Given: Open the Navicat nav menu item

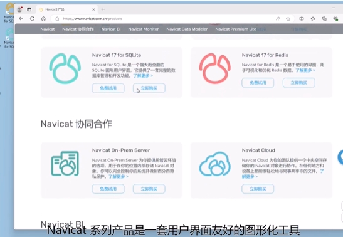Looking at the screenshot, I should [48, 29].
